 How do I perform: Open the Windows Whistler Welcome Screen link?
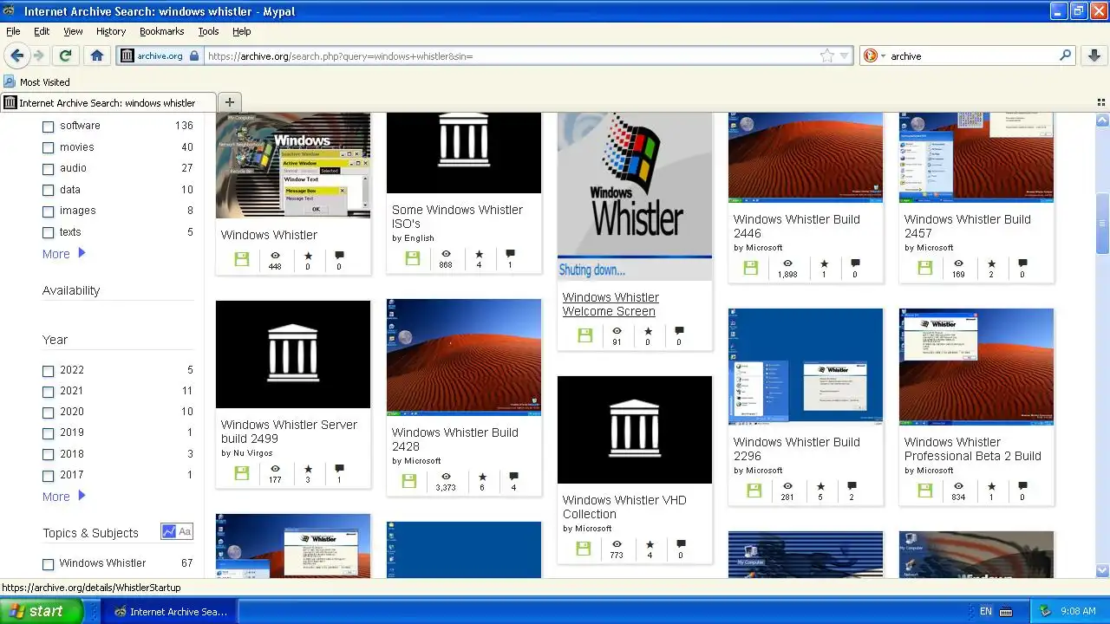610,304
